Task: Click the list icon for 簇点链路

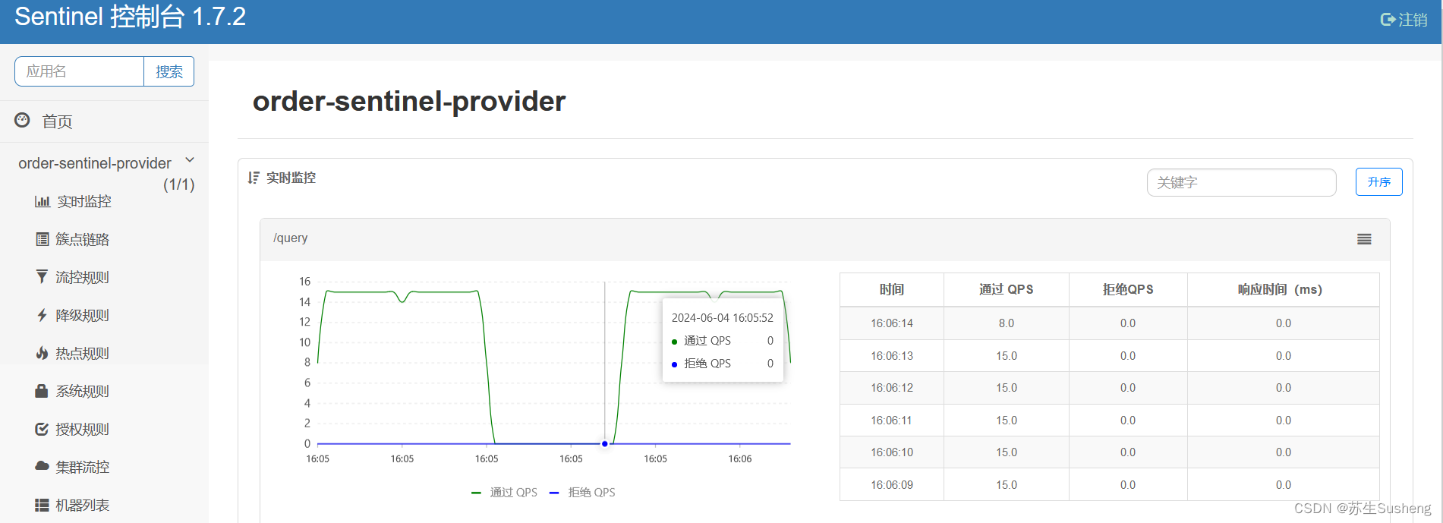Action: coord(43,239)
